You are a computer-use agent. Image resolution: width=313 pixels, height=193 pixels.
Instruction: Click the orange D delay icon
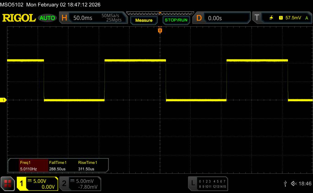click(x=199, y=18)
